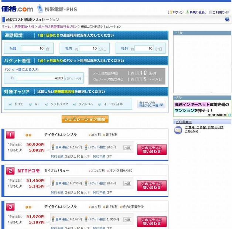
Task: Click the rank 2 badge icon
Action: click(10, 171)
